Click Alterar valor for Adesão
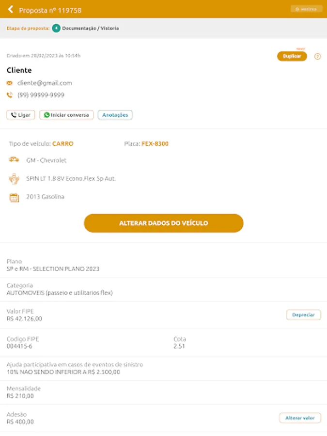Viewport: 327px width, 436px height. pos(300,418)
